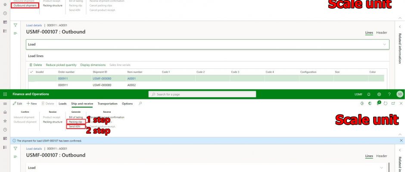The image size is (405, 172).
Task: Expand Related information pane in upper window
Action: point(400,27)
